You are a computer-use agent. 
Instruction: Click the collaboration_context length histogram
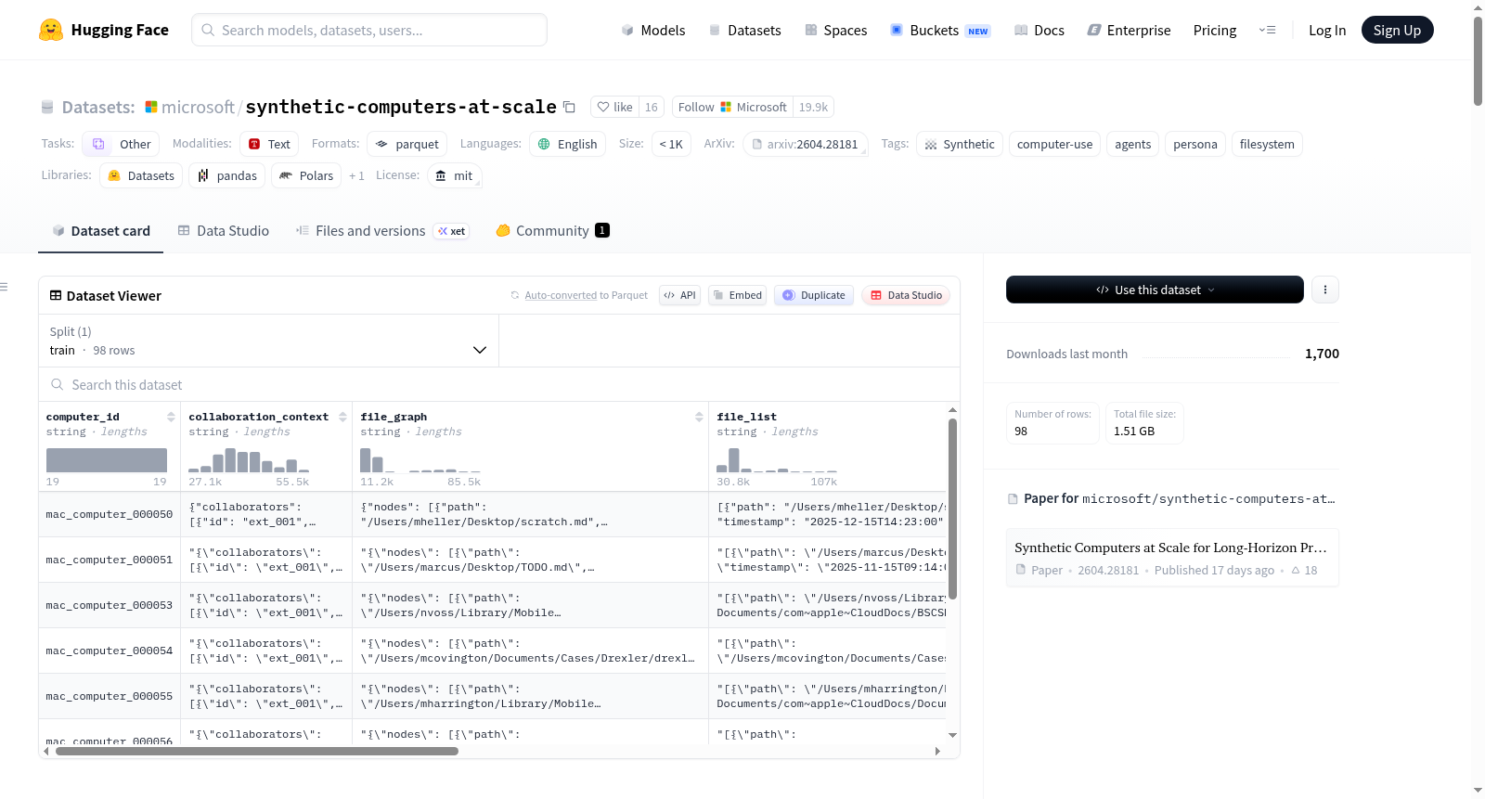[249, 460]
